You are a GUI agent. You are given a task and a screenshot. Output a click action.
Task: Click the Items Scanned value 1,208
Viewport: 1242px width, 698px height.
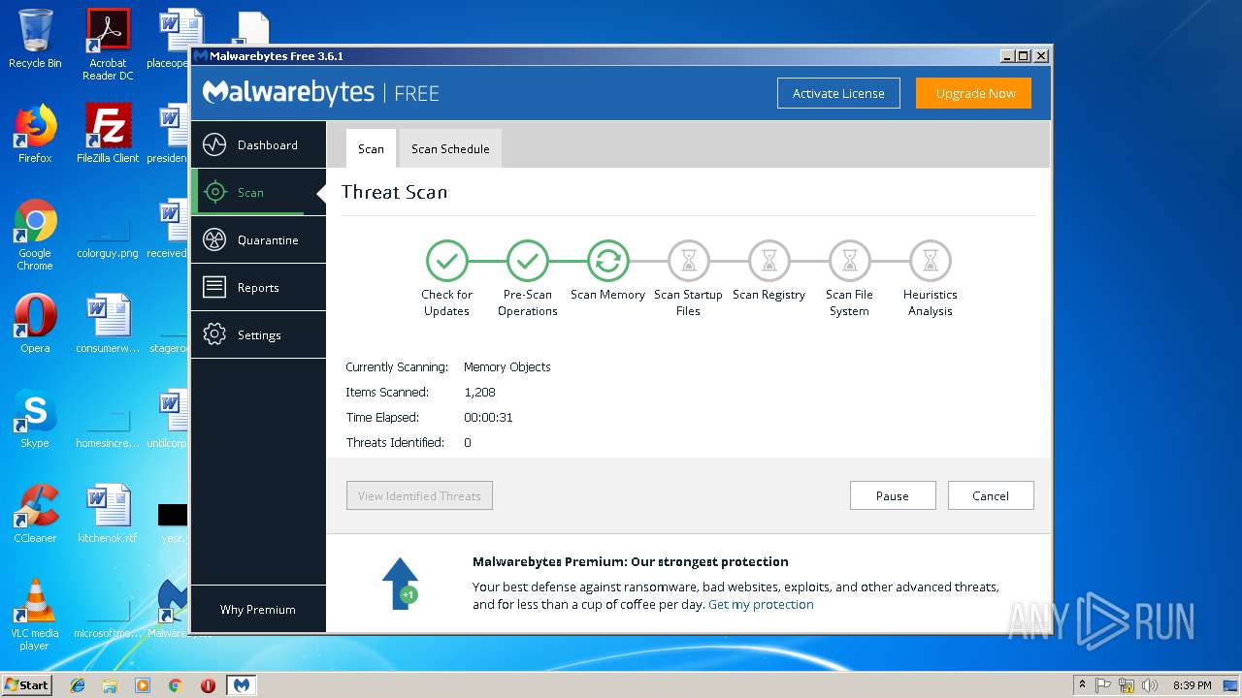[479, 392]
